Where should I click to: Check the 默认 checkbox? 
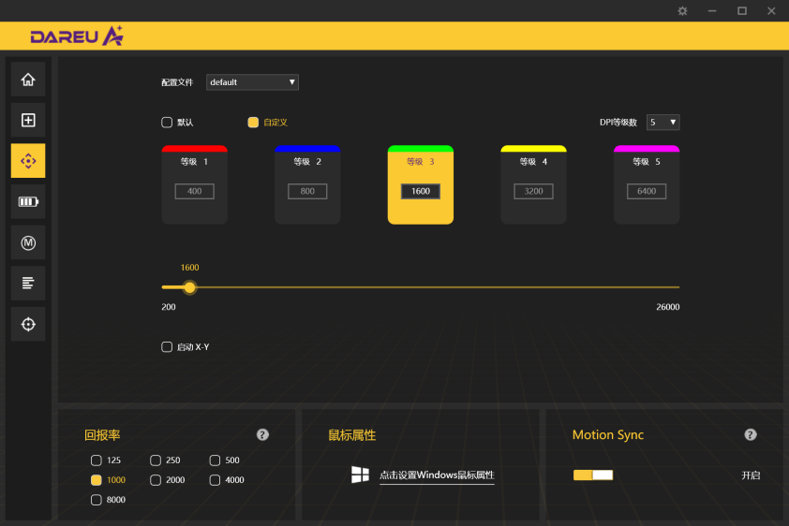pos(167,122)
